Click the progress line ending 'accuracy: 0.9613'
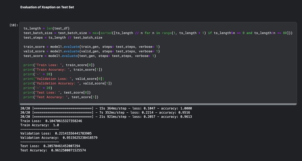The width and height of the screenshot is (302, 161). (x=106, y=117)
